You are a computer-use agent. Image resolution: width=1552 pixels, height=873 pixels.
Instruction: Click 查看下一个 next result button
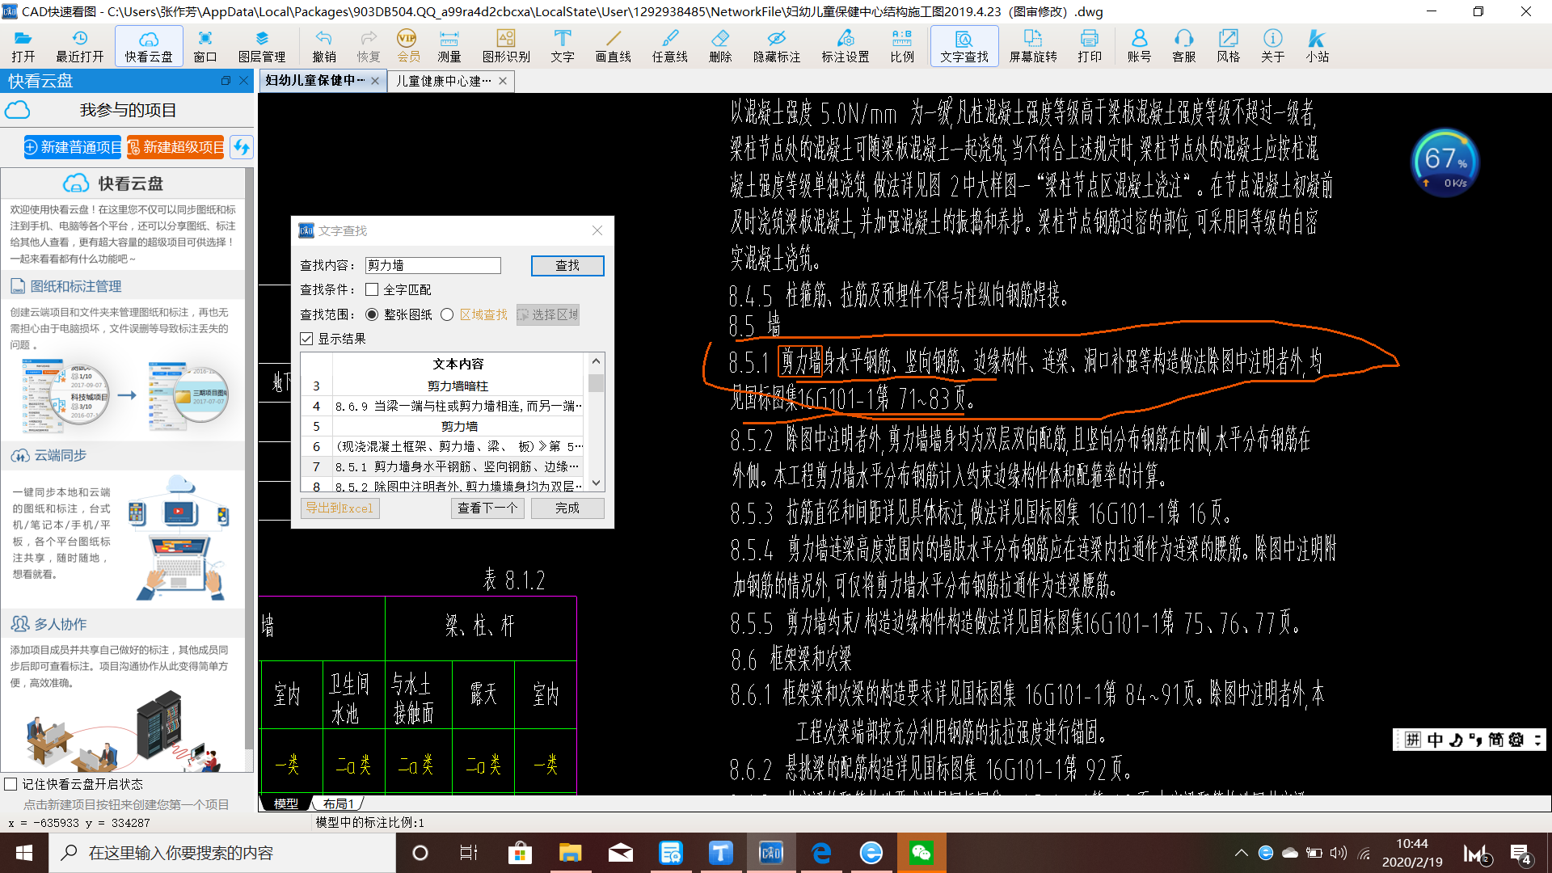pos(487,508)
